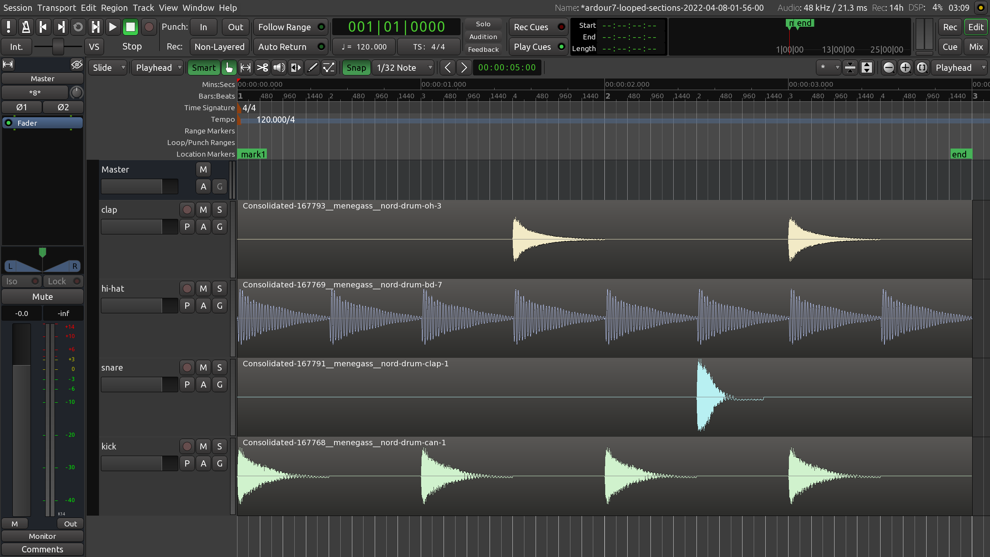Click the Master track automation A button
990x557 pixels.
[203, 186]
